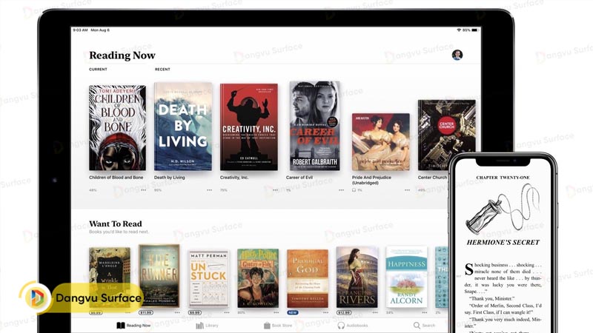Viewport: 593px width, 333px height.
Task: Open the Death by Living book cover
Action: click(x=183, y=127)
